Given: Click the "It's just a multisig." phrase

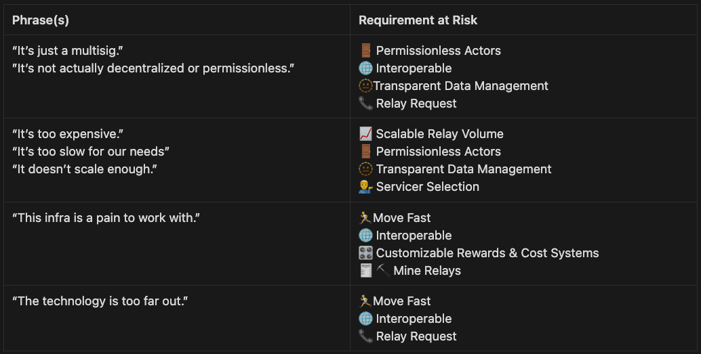Looking at the screenshot, I should click(68, 51).
